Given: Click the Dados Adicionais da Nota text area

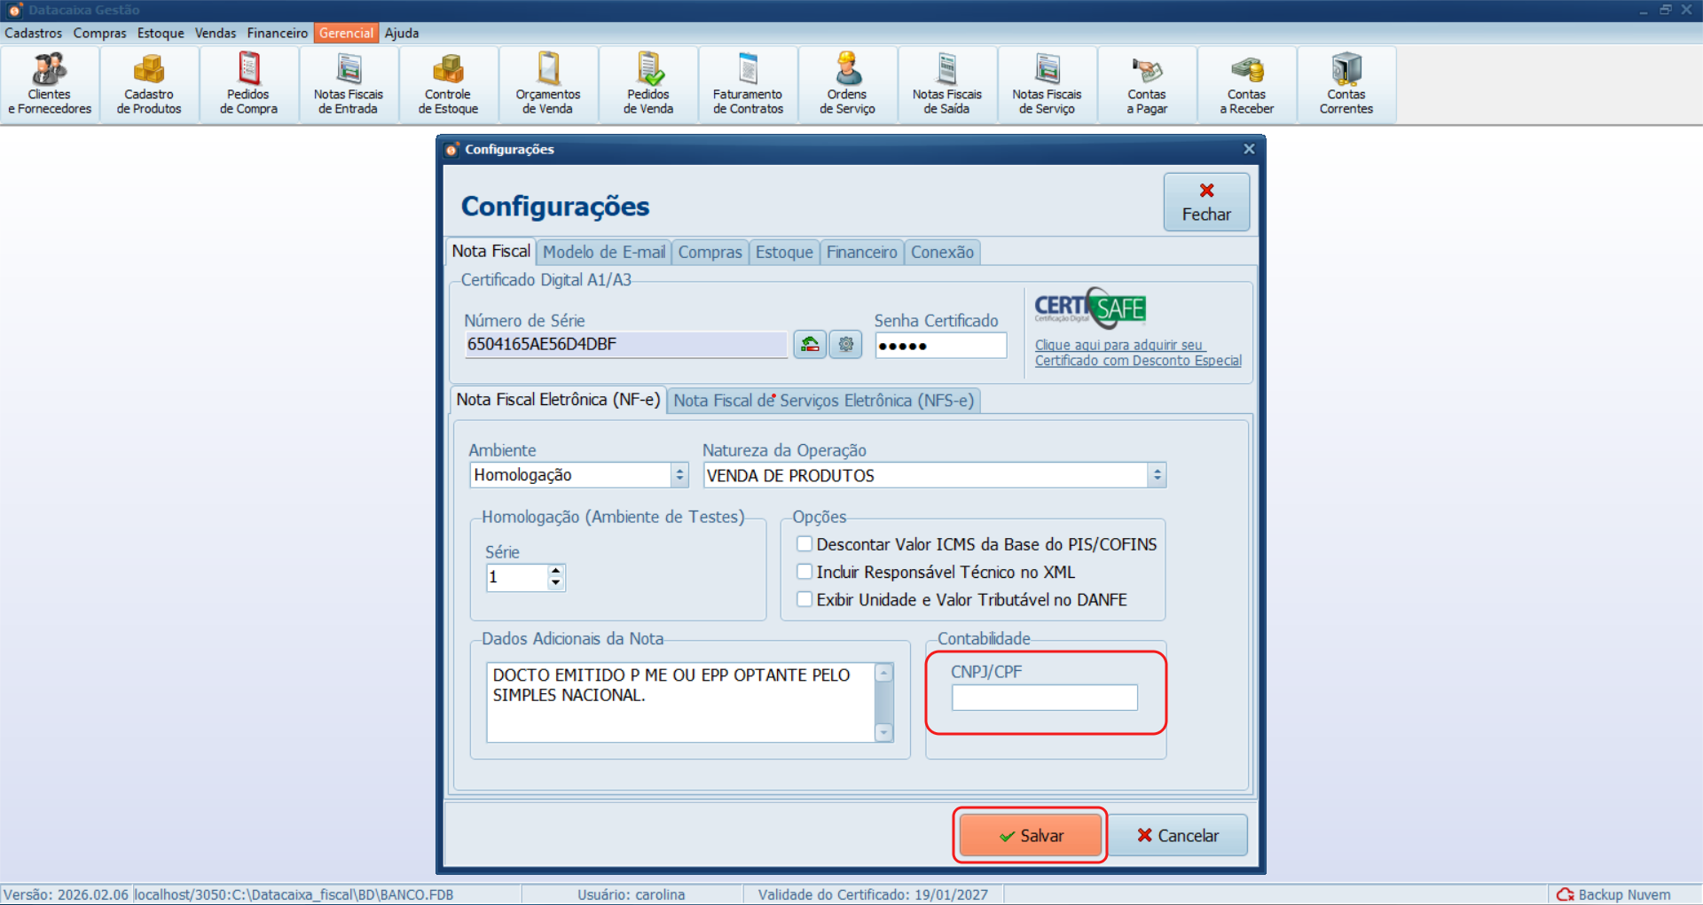Looking at the screenshot, I should tap(680, 702).
